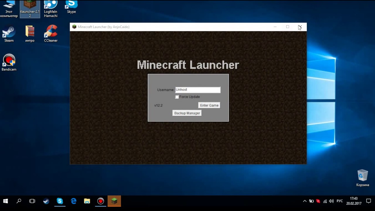Open the Action Center notifications icon
Screen dimensions: 375x211
coord(369,201)
